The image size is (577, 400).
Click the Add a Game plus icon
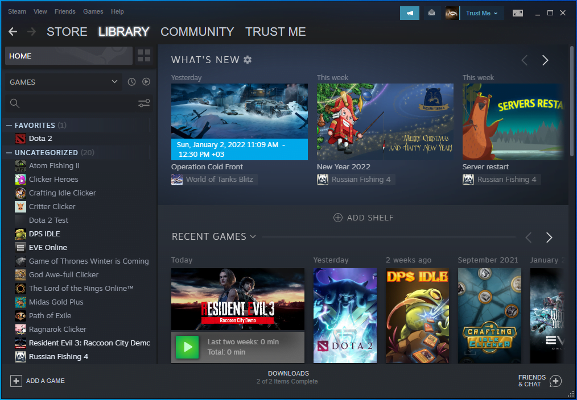[x=16, y=381]
